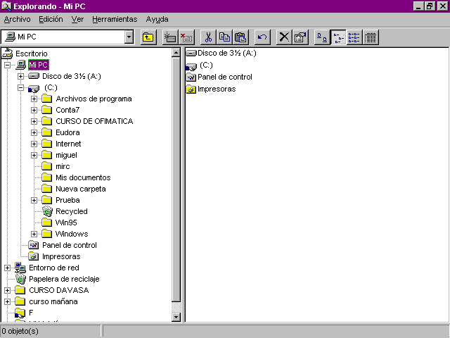The image size is (450, 338).
Task: Collapse the Mi PC tree node
Action: point(7,65)
